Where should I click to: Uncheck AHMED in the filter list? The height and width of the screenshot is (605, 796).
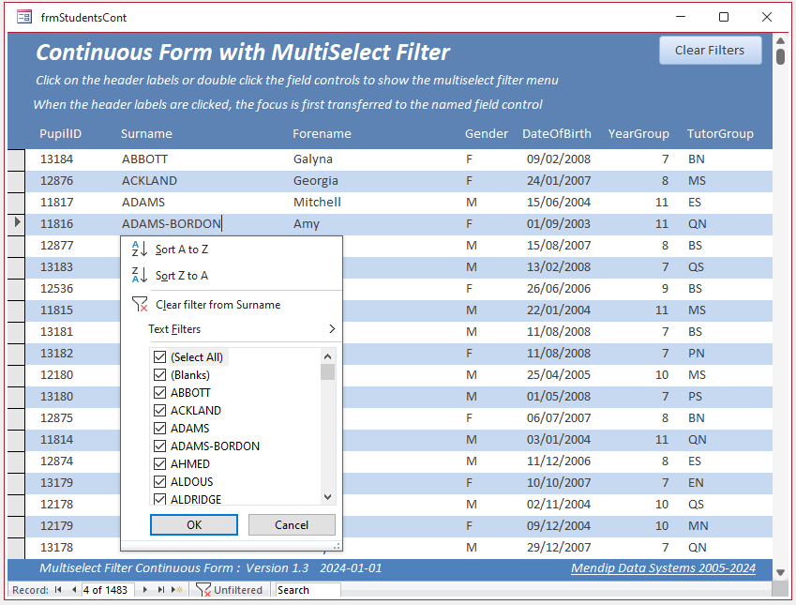160,463
